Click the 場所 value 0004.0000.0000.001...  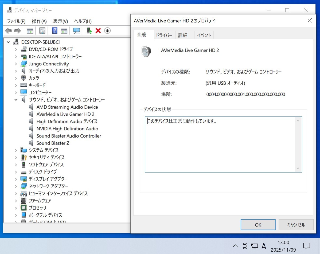[x=246, y=94]
